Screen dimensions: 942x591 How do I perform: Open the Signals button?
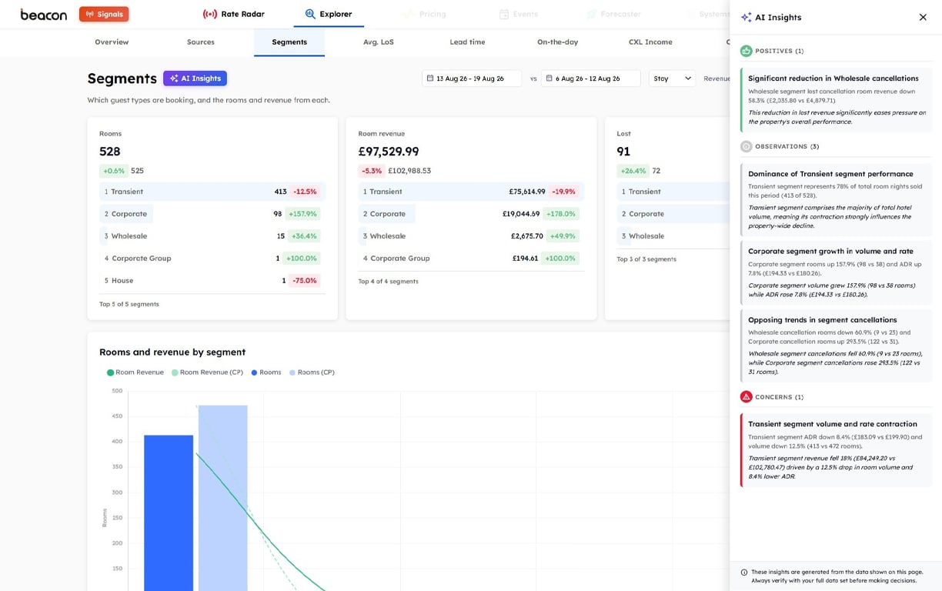[104, 14]
